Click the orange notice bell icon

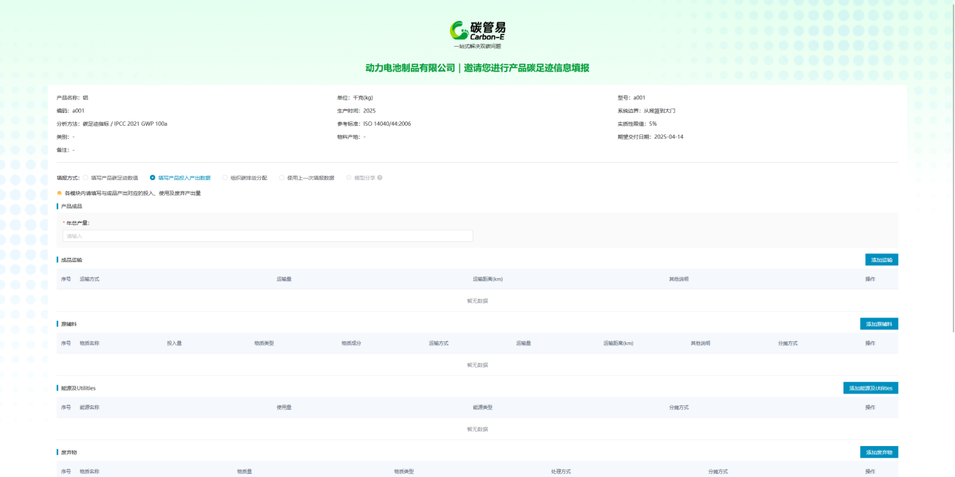(60, 193)
